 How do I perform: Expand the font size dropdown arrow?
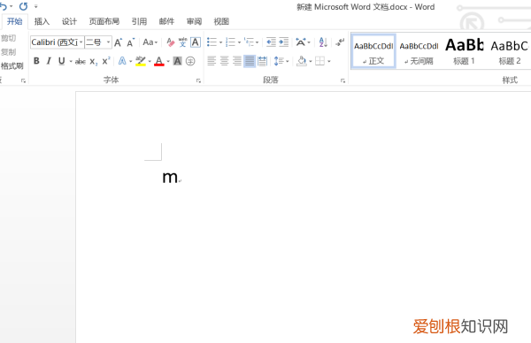[108, 42]
